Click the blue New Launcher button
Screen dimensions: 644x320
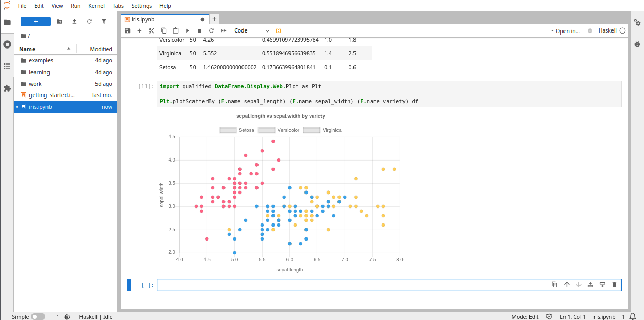pyautogui.click(x=36, y=21)
